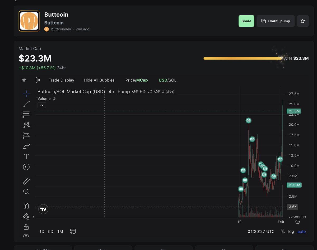Click the Volume indicator label
The width and height of the screenshot is (317, 250).
[x=44, y=99]
